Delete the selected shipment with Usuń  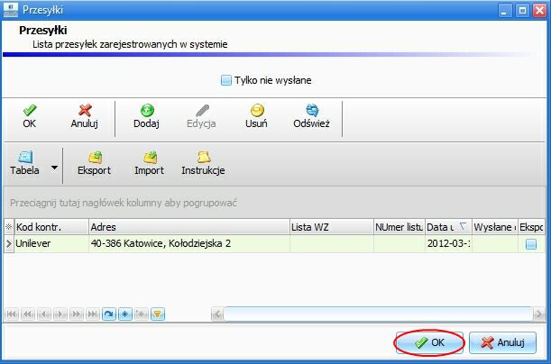point(256,116)
